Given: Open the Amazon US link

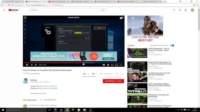Looking at the screenshot, I should click(48, 88).
